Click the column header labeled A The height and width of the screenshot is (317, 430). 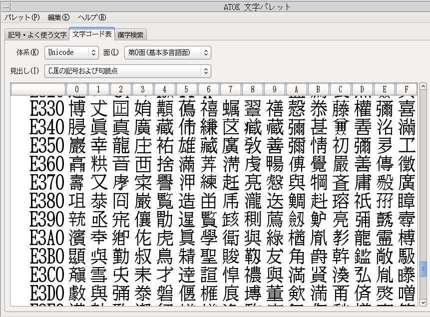[296, 90]
